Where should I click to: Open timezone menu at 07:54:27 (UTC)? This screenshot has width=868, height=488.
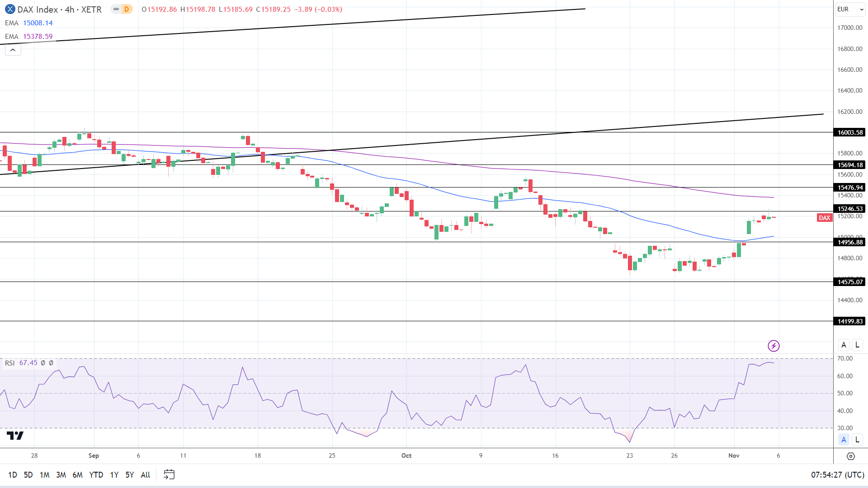838,475
